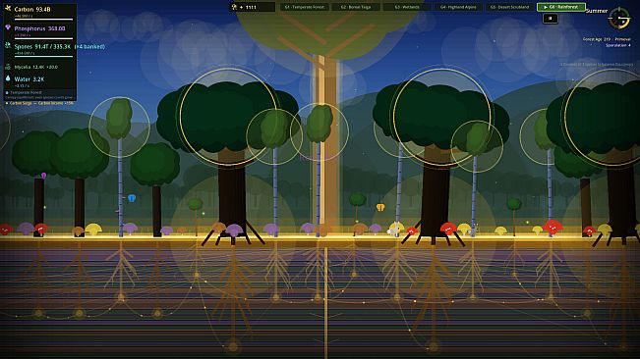Image resolution: width=640 pixels, height=359 pixels.
Task: Click the Water droplet icon
Action: tap(8, 78)
